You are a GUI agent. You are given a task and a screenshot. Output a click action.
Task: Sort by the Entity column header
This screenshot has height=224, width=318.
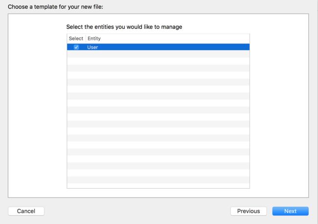click(94, 38)
